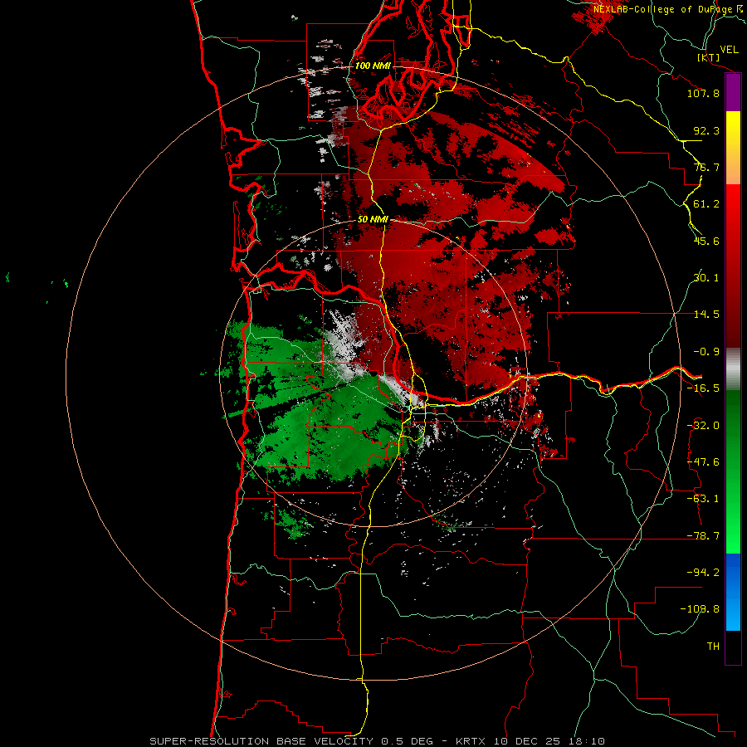Pick the gray band of the color scale
Screen dimensions: 747x747
click(733, 369)
